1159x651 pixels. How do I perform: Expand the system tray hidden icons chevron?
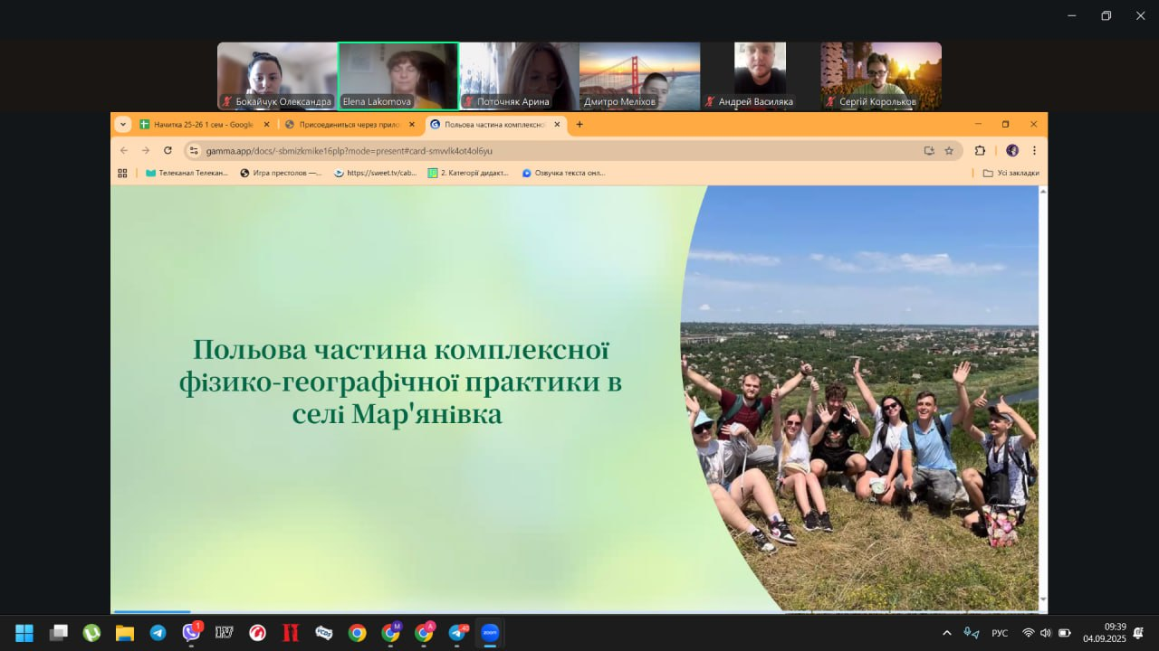(947, 633)
